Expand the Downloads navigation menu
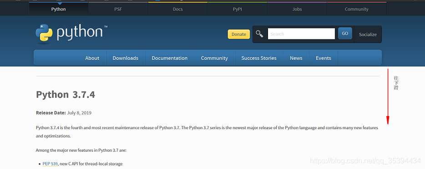 pos(126,58)
